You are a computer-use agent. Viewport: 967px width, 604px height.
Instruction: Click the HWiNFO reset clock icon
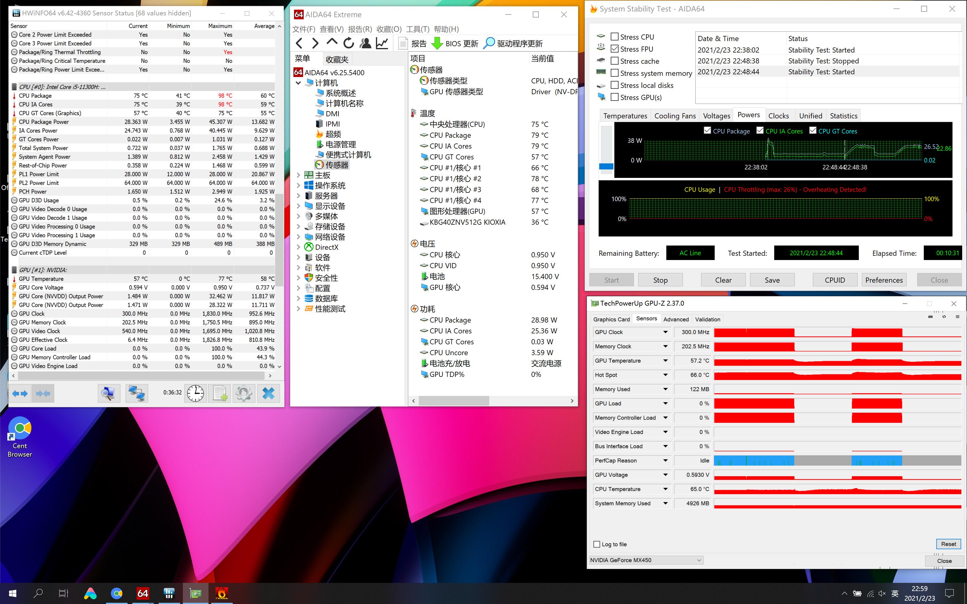(196, 394)
